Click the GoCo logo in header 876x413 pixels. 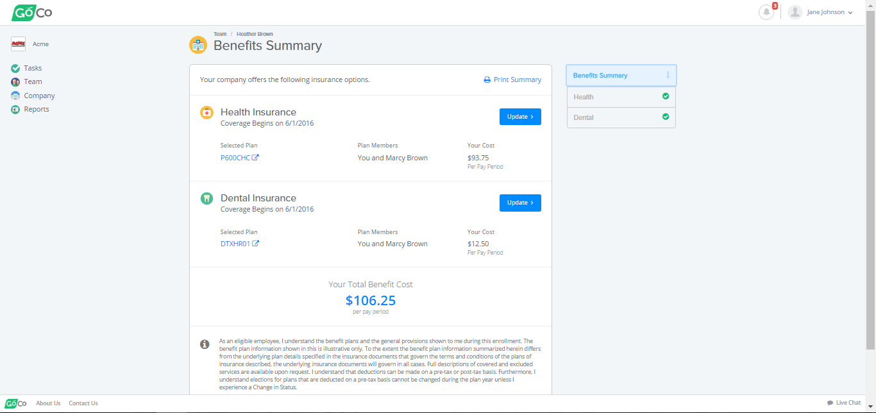pyautogui.click(x=31, y=12)
